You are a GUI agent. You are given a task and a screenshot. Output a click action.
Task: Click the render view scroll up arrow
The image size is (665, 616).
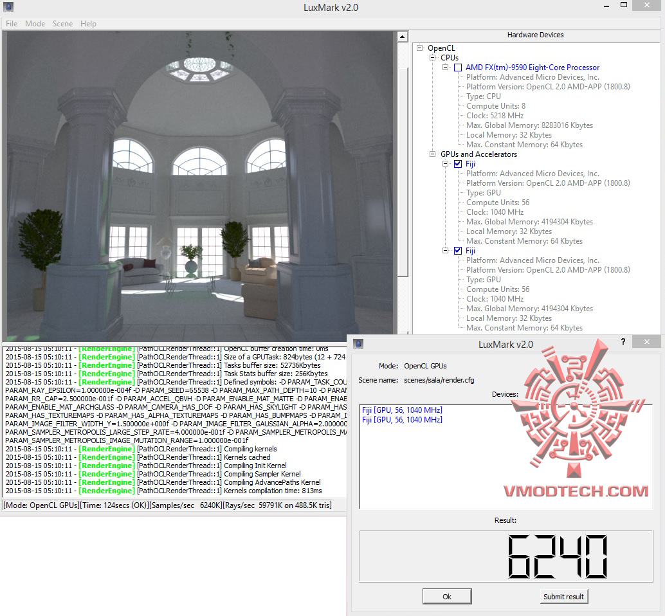pos(403,37)
